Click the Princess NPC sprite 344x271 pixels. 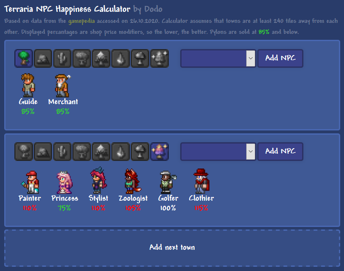point(64,182)
